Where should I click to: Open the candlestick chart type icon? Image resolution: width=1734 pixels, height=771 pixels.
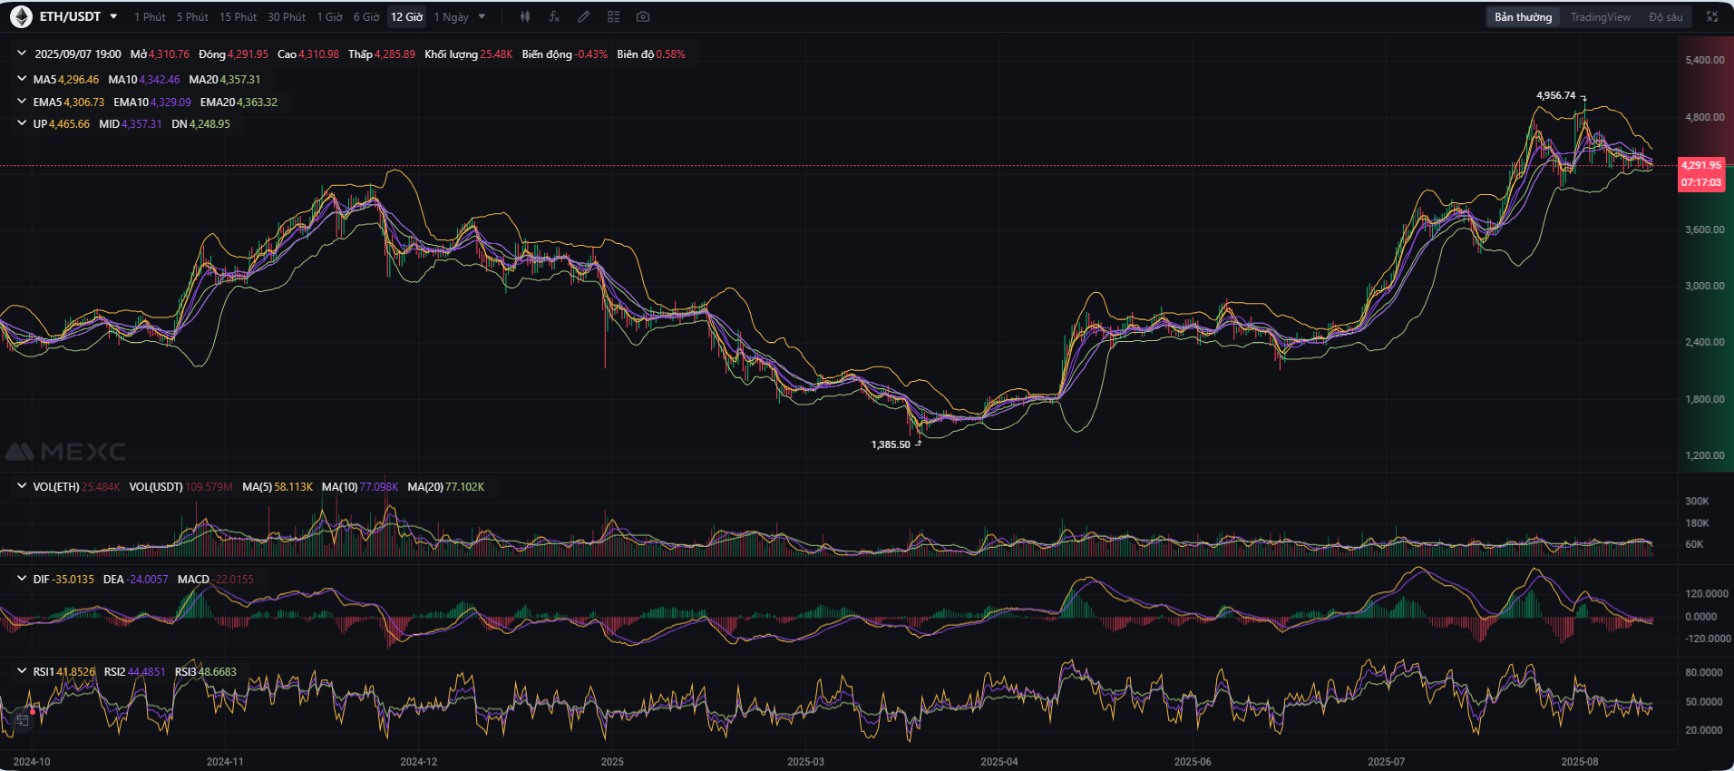tap(525, 16)
